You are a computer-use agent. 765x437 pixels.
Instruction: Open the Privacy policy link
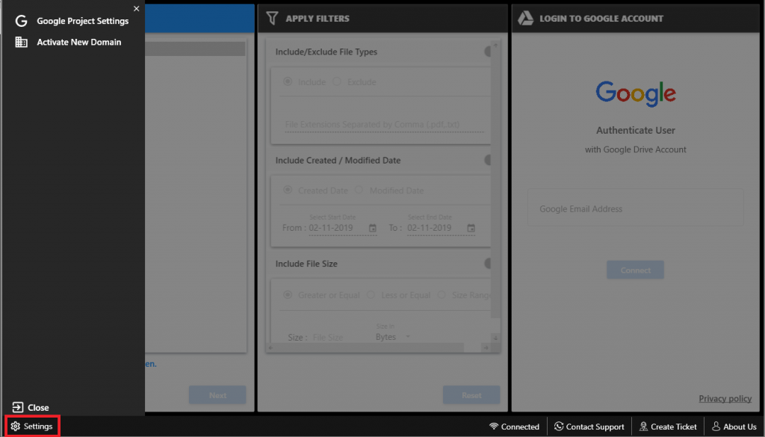(x=725, y=398)
